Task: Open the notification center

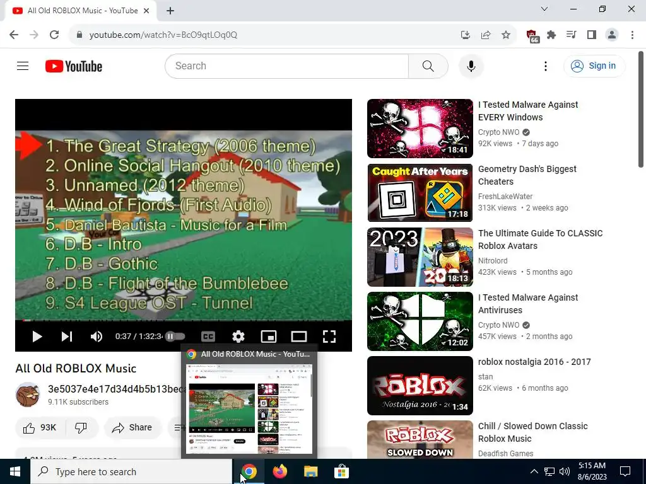Action: [625, 471]
